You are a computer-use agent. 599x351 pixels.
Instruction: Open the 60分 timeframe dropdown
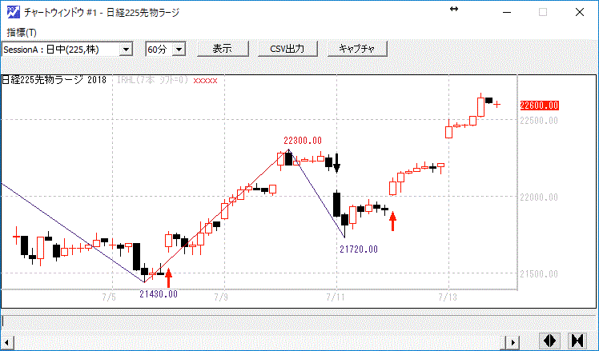click(179, 50)
